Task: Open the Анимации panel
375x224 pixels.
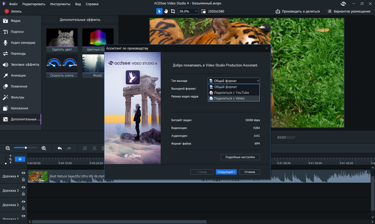Action: pos(21,76)
